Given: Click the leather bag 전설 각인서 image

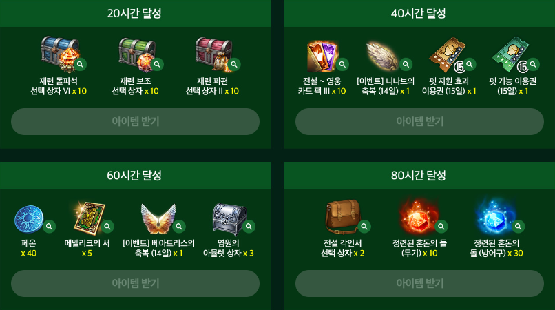Looking at the screenshot, I should [x=343, y=216].
